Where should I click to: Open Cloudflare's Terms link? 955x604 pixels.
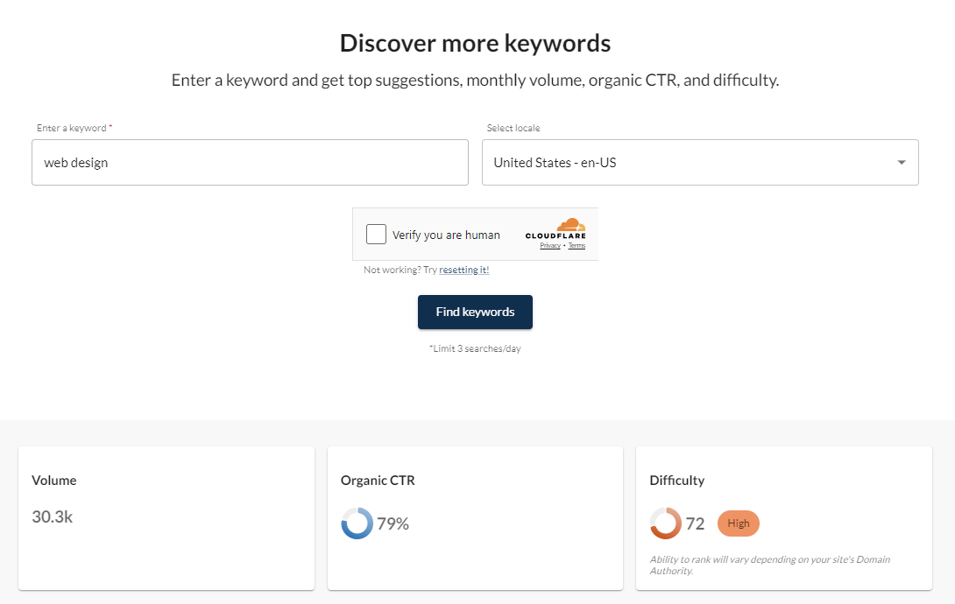pyautogui.click(x=576, y=245)
